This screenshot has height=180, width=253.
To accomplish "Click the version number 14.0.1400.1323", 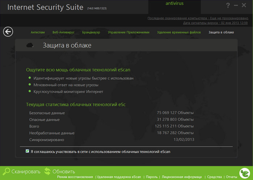I will (97, 8).
